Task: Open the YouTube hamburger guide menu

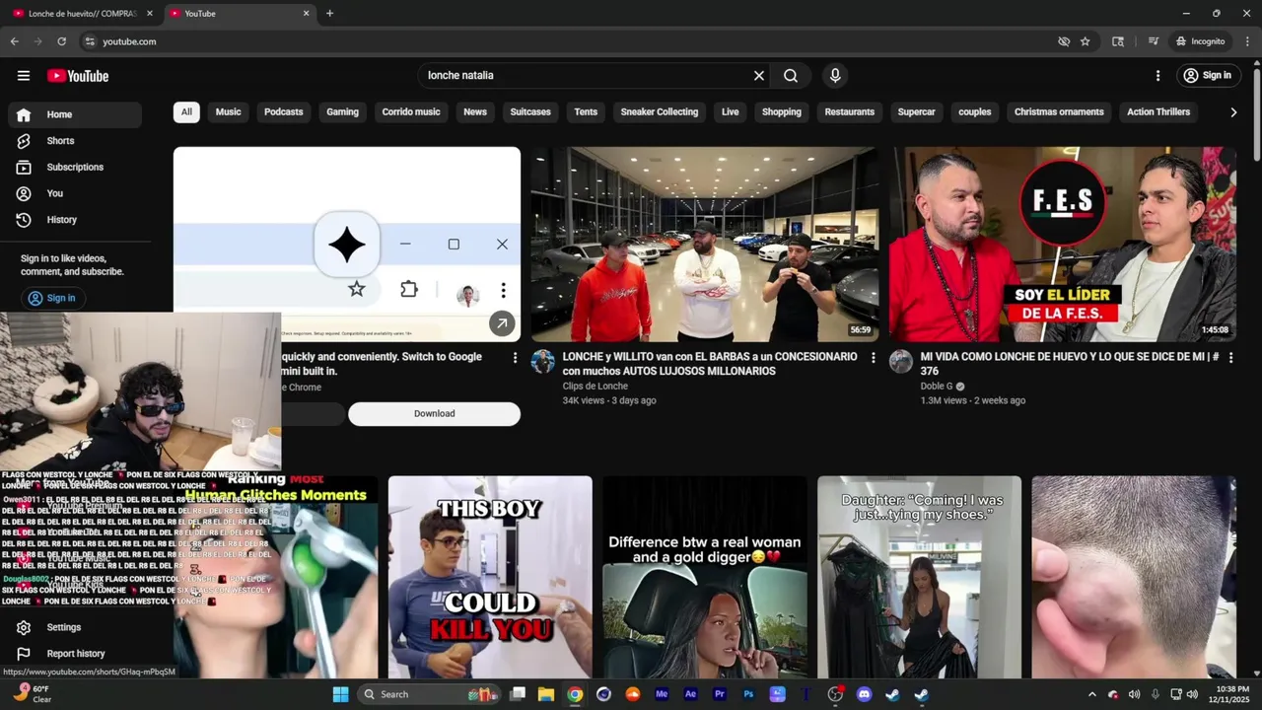Action: pos(24,76)
